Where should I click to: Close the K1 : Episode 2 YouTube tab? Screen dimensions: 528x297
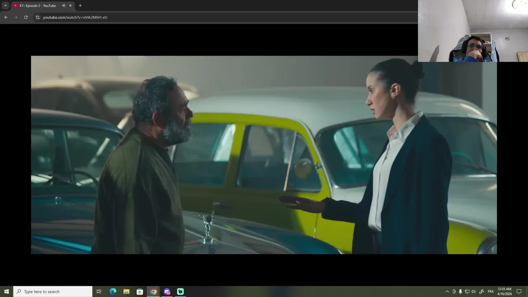pyautogui.click(x=70, y=6)
